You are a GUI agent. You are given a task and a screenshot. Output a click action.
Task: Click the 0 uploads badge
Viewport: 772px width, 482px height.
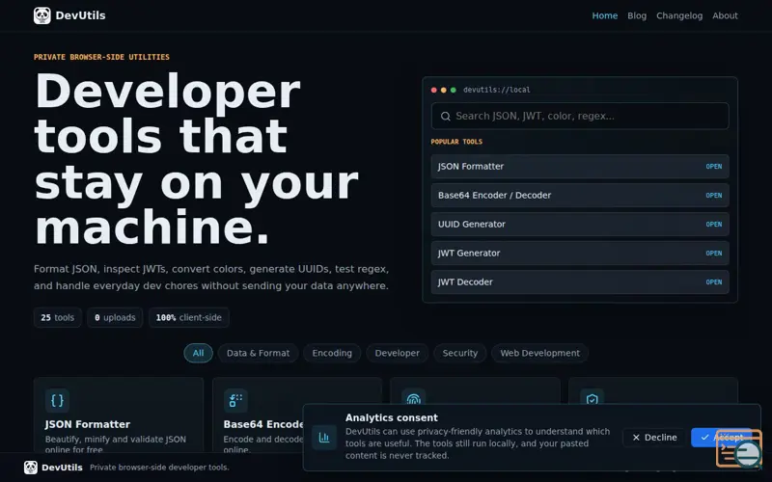(115, 318)
